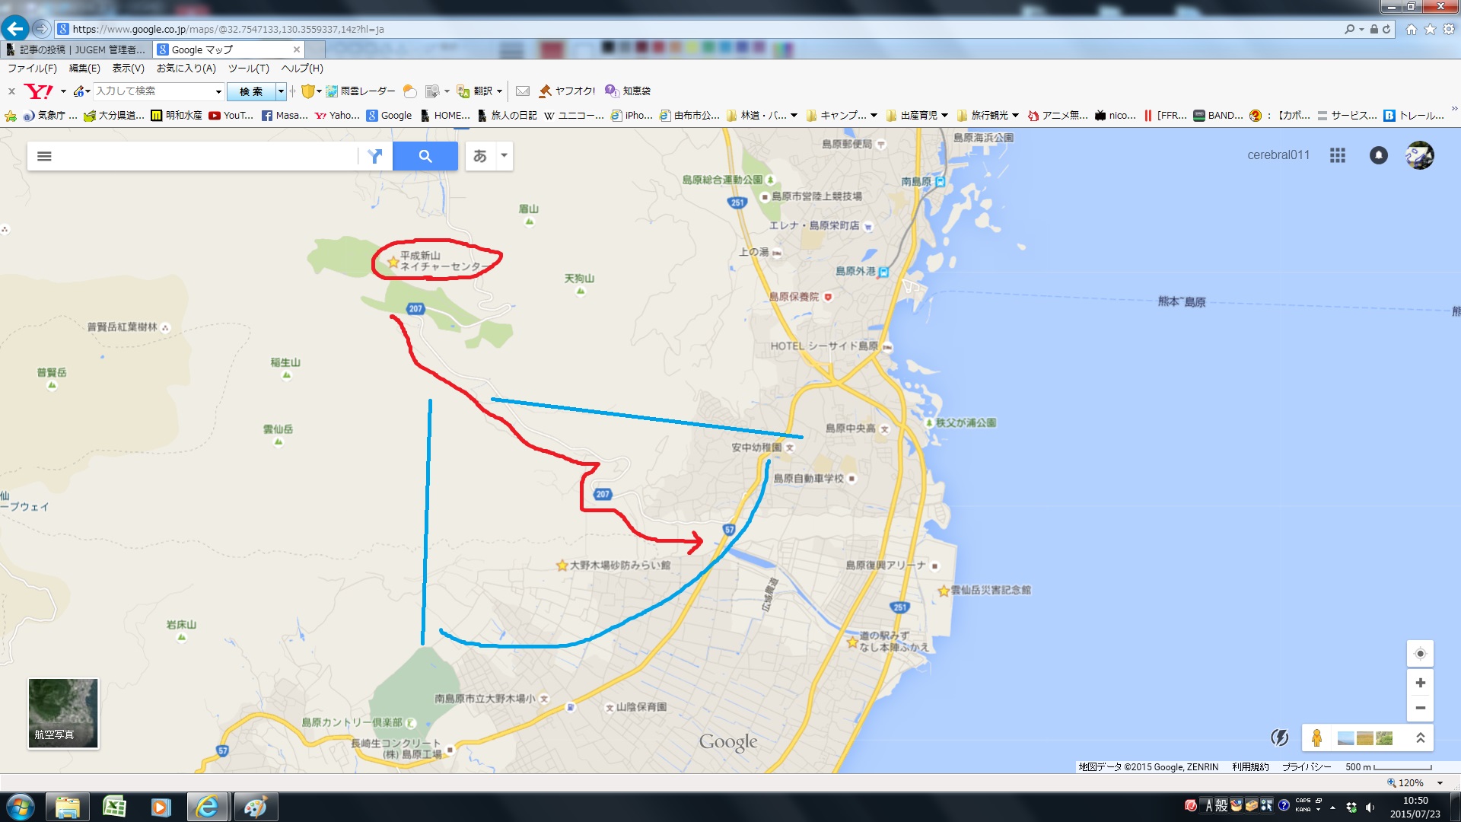Open the ファイル(F) menu
Screen dimensions: 1461x822
pyautogui.click(x=32, y=68)
